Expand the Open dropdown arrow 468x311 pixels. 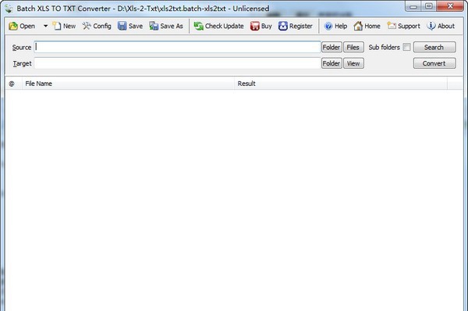click(45, 27)
